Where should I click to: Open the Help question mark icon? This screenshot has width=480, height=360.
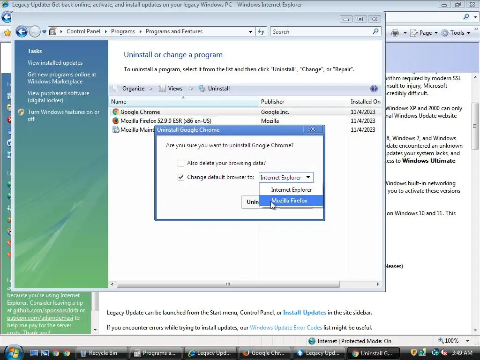pos(374,89)
